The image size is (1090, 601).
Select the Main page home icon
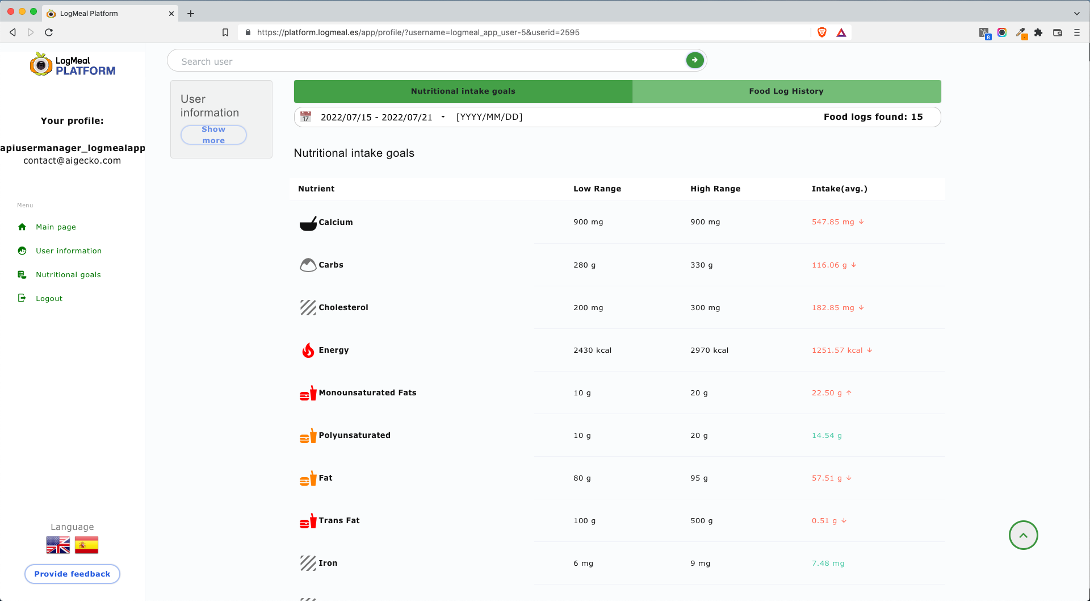pos(22,227)
